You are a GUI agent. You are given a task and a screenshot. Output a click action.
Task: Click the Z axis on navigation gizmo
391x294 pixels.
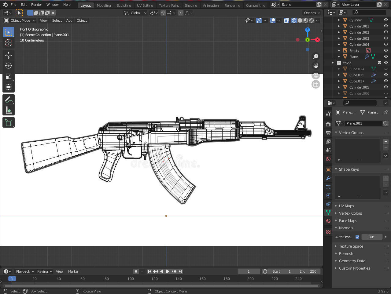(308, 30)
